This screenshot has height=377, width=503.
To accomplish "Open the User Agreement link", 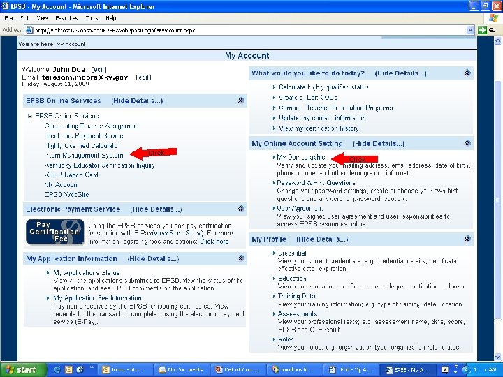I will [x=300, y=208].
